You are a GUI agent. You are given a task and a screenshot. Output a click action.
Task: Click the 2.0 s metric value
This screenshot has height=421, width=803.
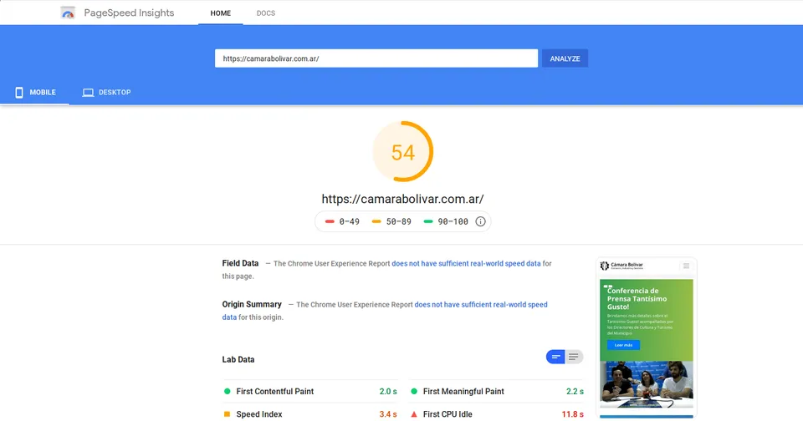[x=388, y=391]
